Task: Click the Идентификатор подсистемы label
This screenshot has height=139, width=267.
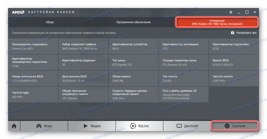Action: pyautogui.click(x=231, y=44)
